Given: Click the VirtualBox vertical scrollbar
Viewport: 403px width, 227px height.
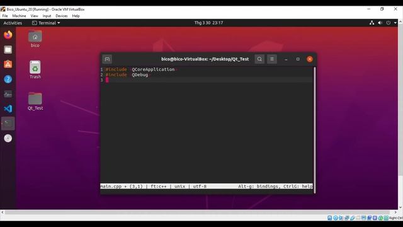Looking at the screenshot, I should pyautogui.click(x=400, y=100).
